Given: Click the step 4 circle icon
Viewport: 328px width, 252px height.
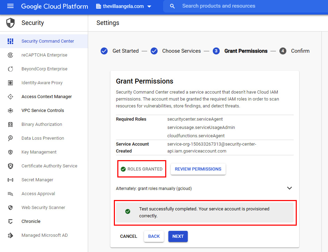Looking at the screenshot, I should pyautogui.click(x=283, y=51).
